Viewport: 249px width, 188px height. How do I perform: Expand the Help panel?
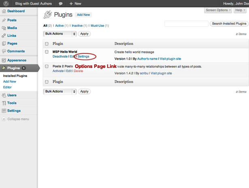tap(240, 10)
